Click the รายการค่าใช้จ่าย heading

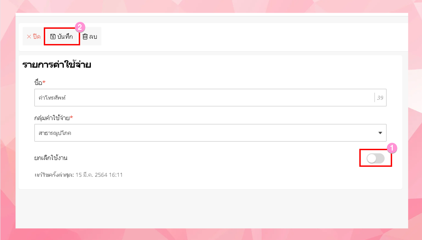coord(57,65)
